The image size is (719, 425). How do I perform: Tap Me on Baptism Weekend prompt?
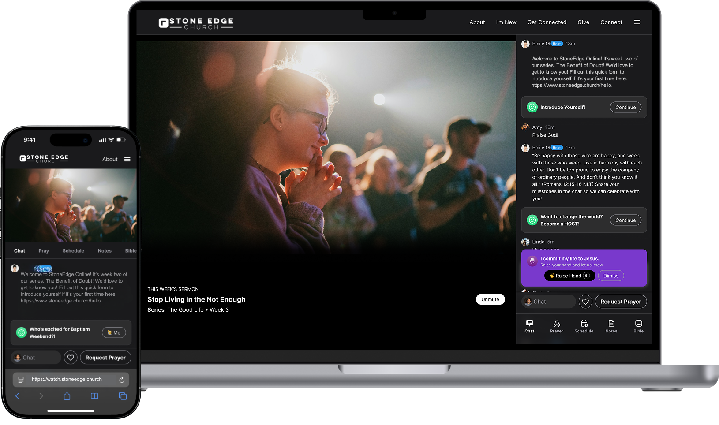pos(114,332)
